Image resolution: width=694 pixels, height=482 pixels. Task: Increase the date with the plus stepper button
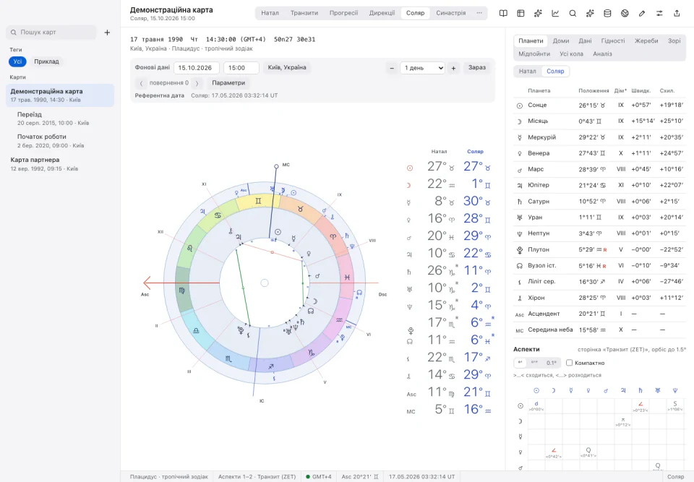coord(453,68)
